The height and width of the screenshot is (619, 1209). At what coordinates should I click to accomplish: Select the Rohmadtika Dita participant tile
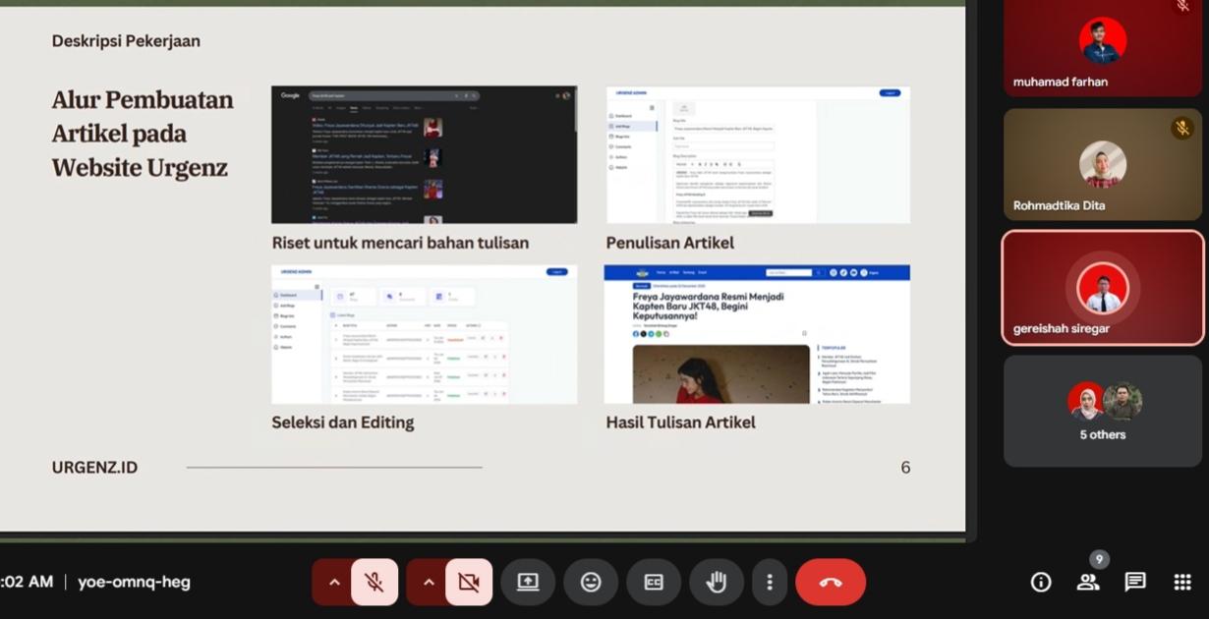click(x=1103, y=164)
